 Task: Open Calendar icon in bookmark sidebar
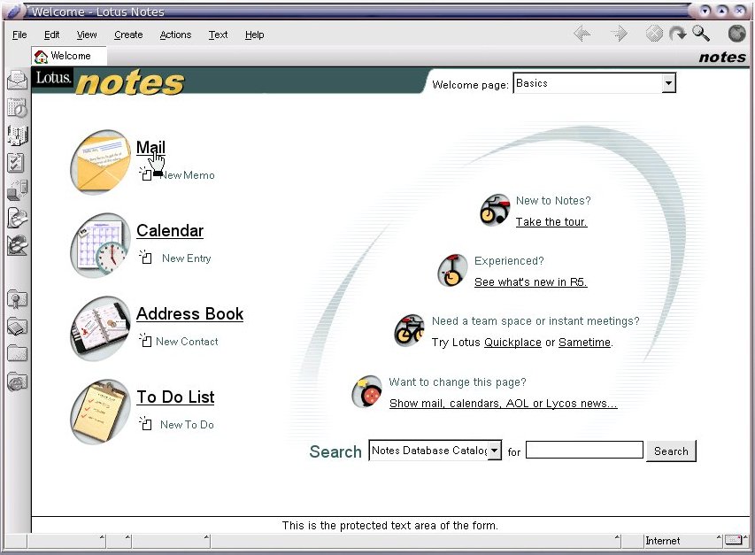pos(18,108)
